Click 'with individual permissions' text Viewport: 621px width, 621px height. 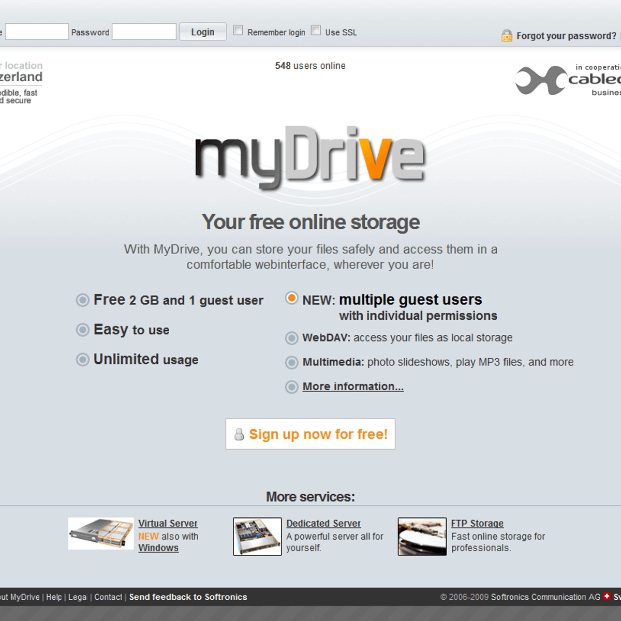418,316
